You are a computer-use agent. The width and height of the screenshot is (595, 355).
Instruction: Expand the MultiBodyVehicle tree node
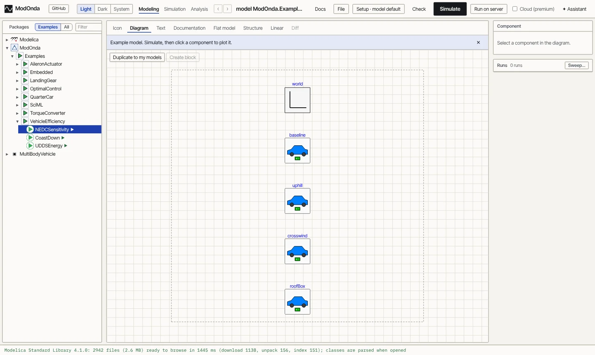point(7,154)
